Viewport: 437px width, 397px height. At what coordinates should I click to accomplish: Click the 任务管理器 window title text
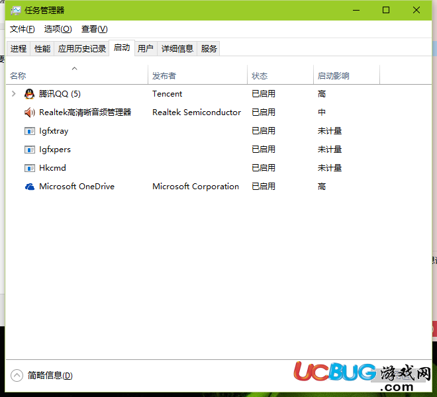pos(44,11)
